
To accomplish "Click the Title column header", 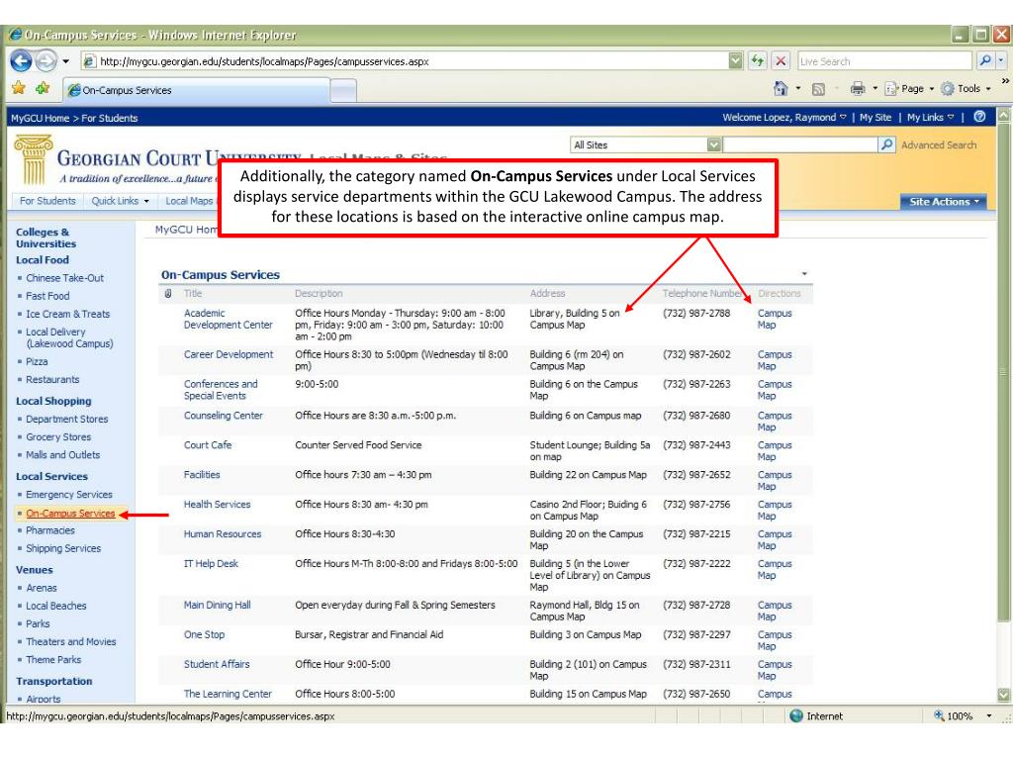I will tap(193, 293).
